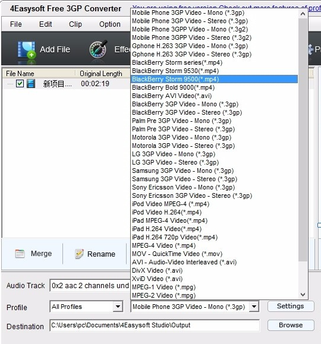Image resolution: width=321 pixels, height=344 pixels.
Task: Select Motorola 3GP Video - Stereo
Action: click(214, 146)
